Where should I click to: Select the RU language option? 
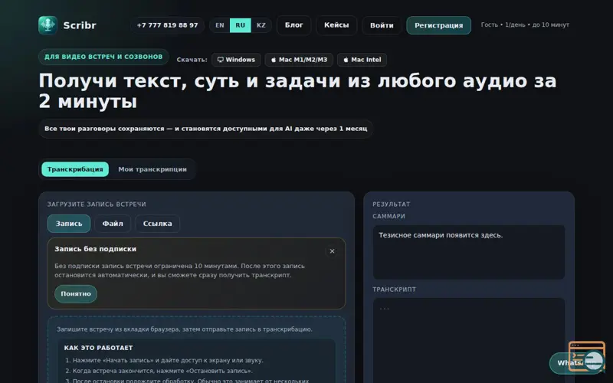click(x=240, y=25)
